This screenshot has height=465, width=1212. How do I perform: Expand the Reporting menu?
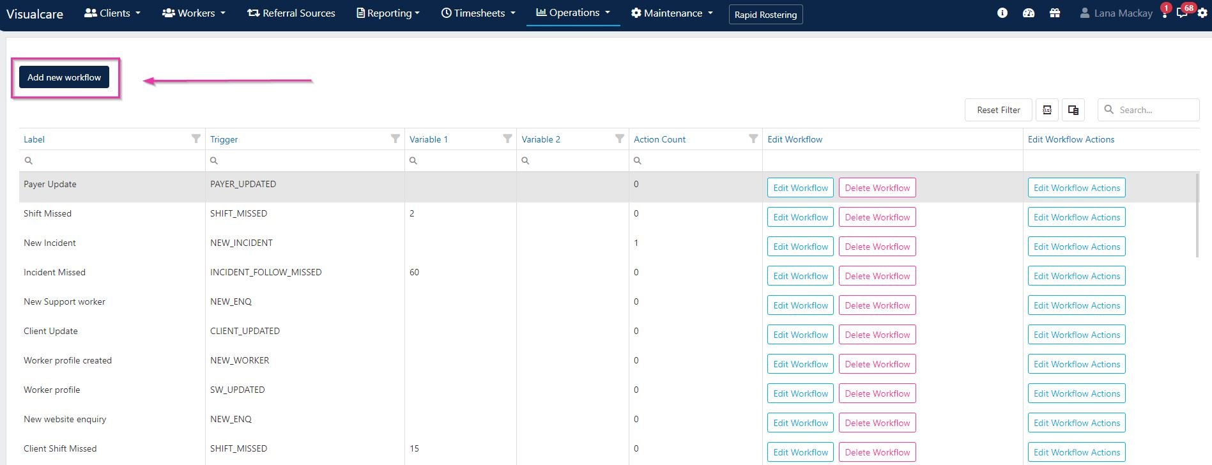pyautogui.click(x=388, y=13)
